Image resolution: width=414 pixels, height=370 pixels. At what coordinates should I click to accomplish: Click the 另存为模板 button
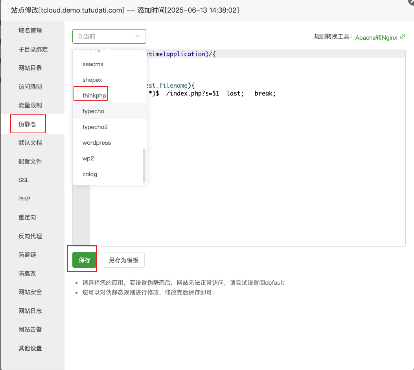pos(123,260)
